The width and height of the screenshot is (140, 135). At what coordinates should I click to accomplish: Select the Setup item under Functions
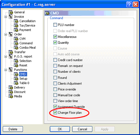pyautogui.click(x=23, y=79)
